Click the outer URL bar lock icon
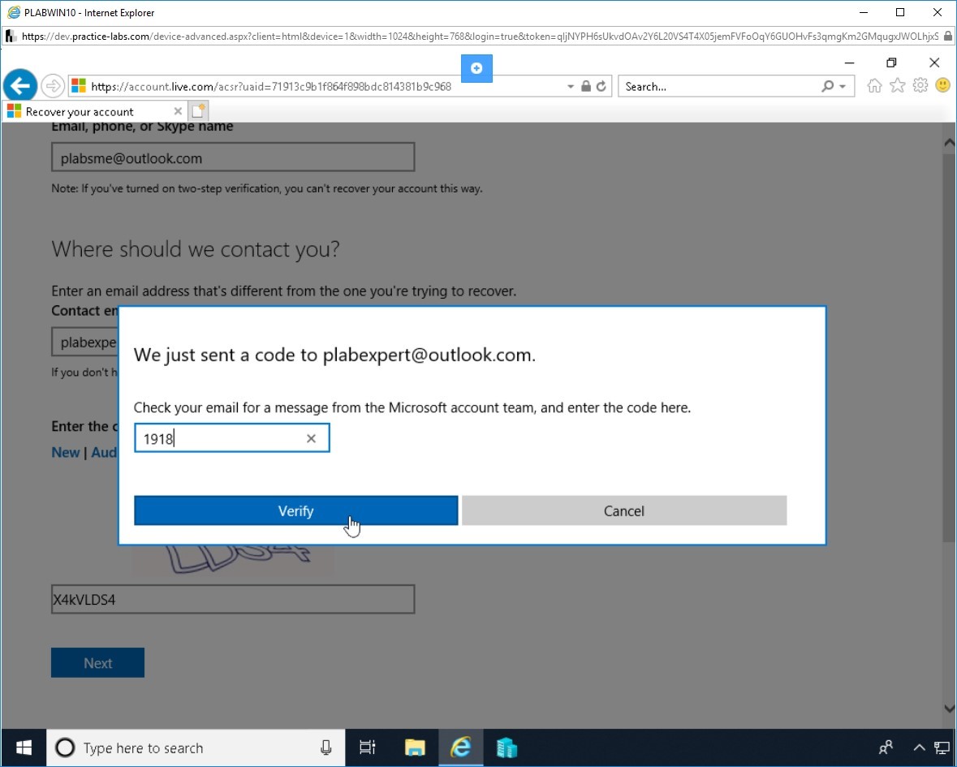 948,37
